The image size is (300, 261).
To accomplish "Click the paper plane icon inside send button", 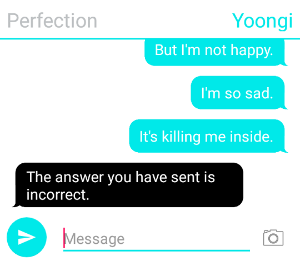I will point(27,237).
